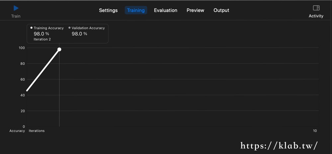Click the vertical iteration marker line
Image resolution: width=332 pixels, height=154 pixels.
pyautogui.click(x=59, y=99)
